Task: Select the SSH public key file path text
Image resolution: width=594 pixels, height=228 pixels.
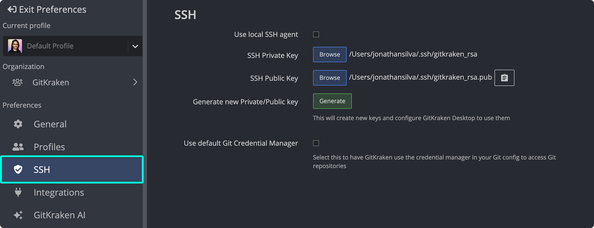Action: click(x=421, y=77)
